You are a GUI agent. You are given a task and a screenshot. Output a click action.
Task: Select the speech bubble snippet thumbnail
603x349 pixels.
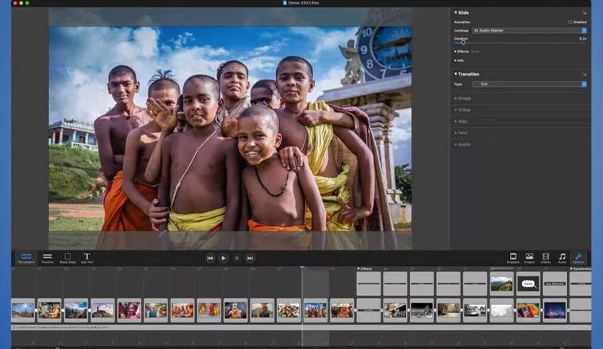click(x=528, y=283)
